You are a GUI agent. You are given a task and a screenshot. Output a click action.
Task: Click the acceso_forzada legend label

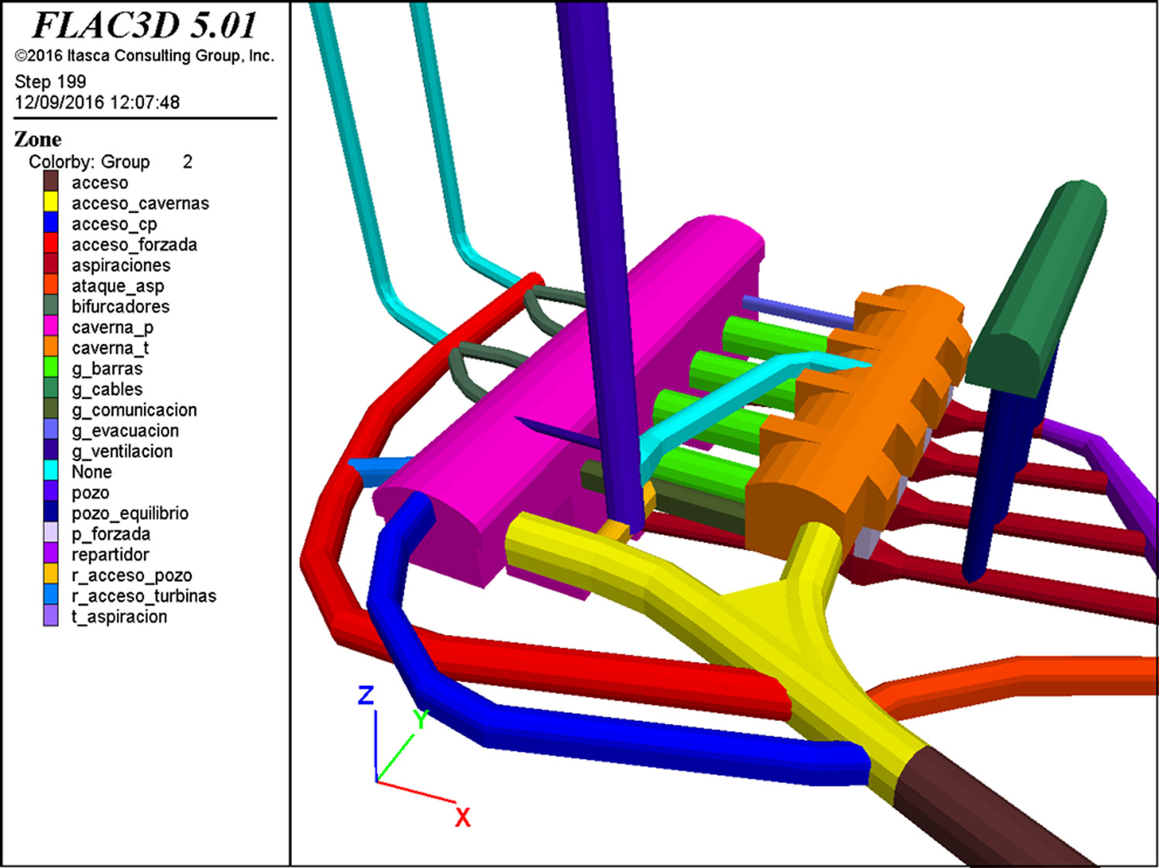(x=134, y=245)
